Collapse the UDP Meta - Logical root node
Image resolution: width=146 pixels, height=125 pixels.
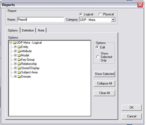pyautogui.click(x=11, y=42)
